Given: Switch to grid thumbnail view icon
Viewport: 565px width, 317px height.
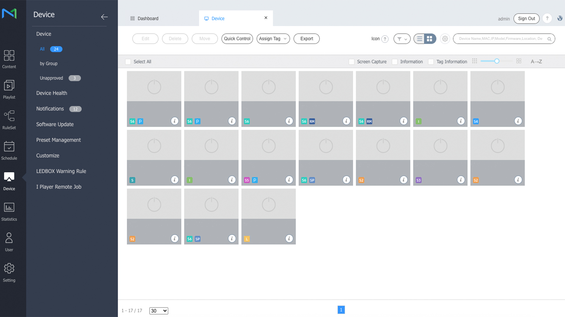Looking at the screenshot, I should (430, 39).
